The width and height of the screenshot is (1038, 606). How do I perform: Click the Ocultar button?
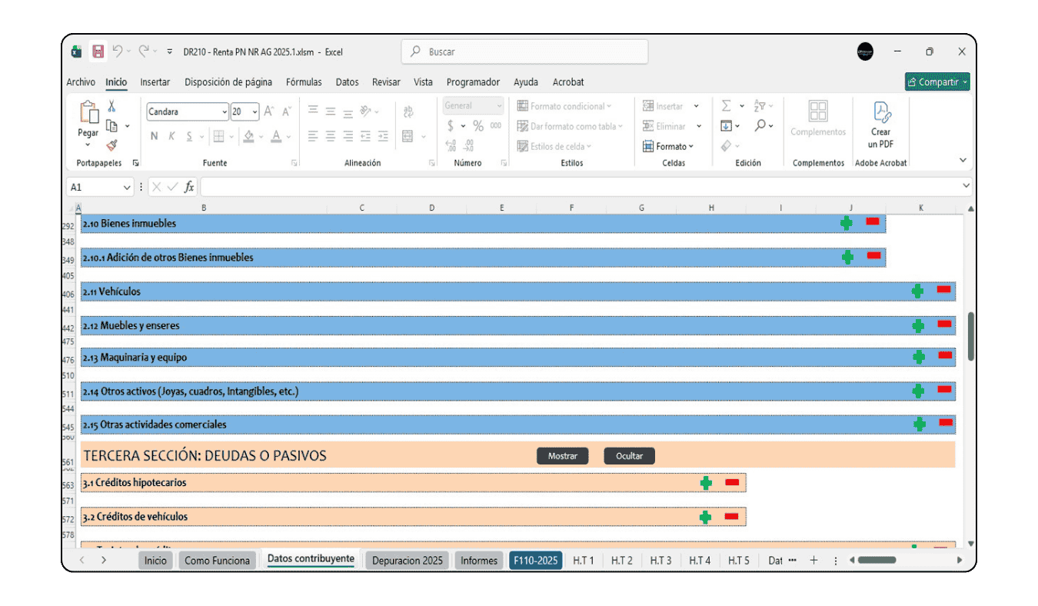point(629,456)
